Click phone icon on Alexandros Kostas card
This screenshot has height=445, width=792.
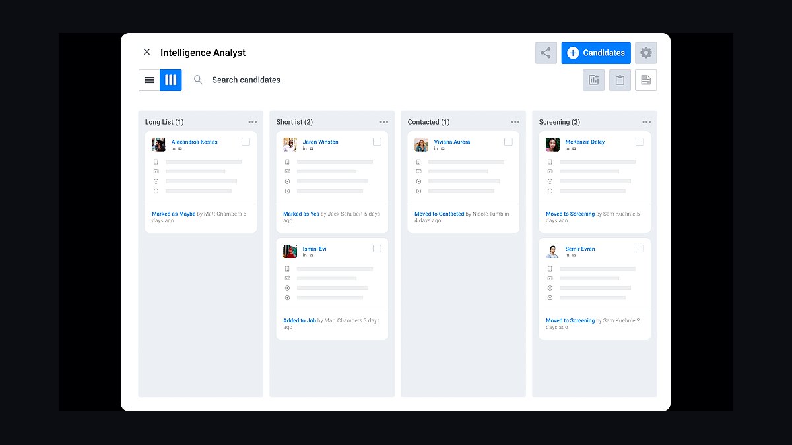[x=156, y=162]
